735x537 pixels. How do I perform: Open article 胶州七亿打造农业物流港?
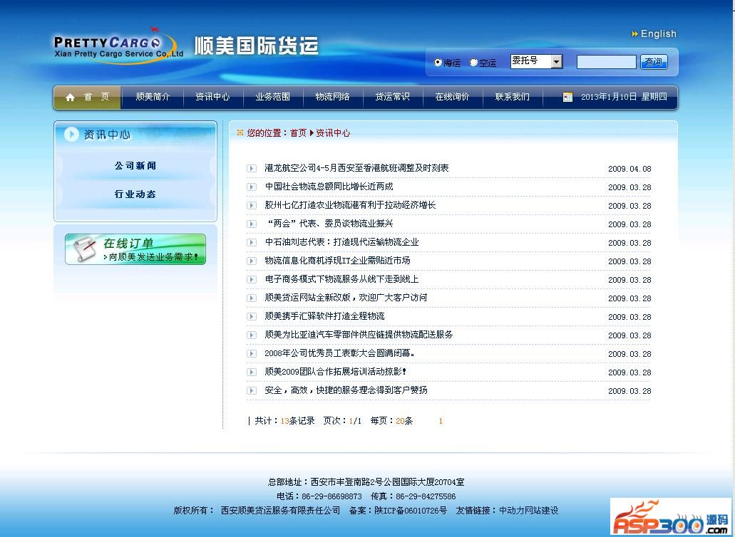(x=350, y=205)
